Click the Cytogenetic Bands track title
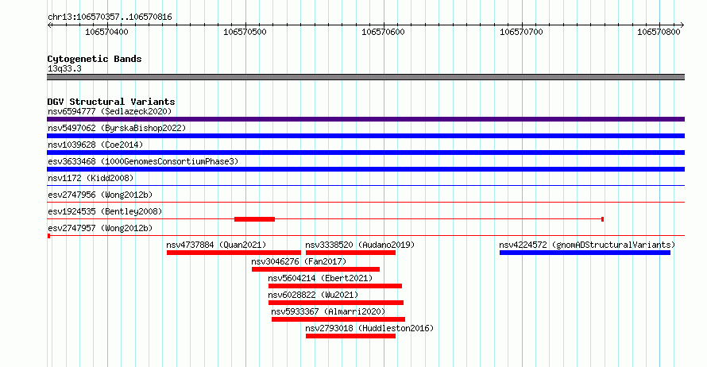 95,59
